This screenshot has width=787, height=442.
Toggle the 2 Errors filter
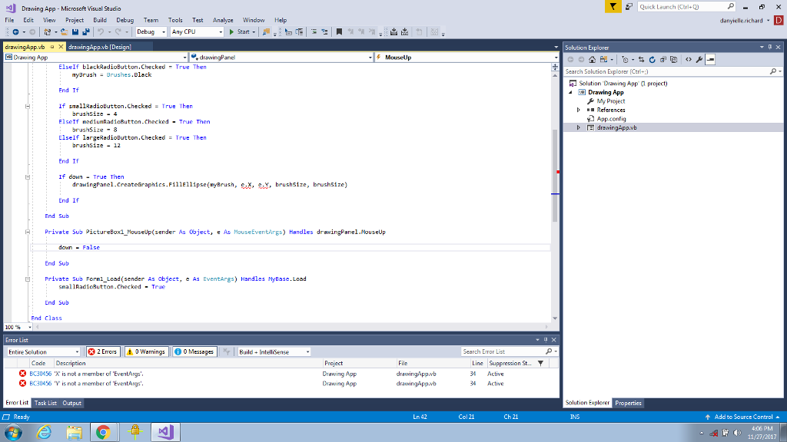click(x=102, y=351)
